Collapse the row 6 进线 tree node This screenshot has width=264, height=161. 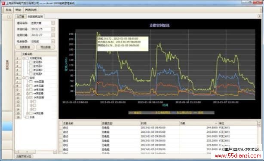(x=24, y=78)
